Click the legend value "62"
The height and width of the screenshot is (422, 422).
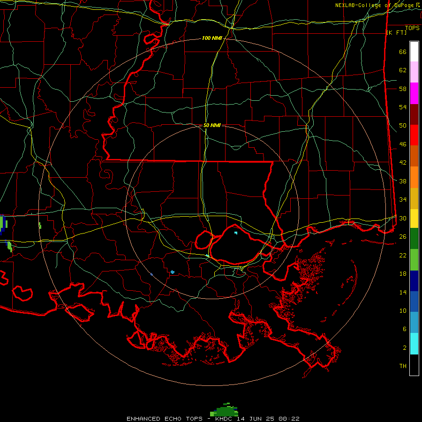point(403,70)
